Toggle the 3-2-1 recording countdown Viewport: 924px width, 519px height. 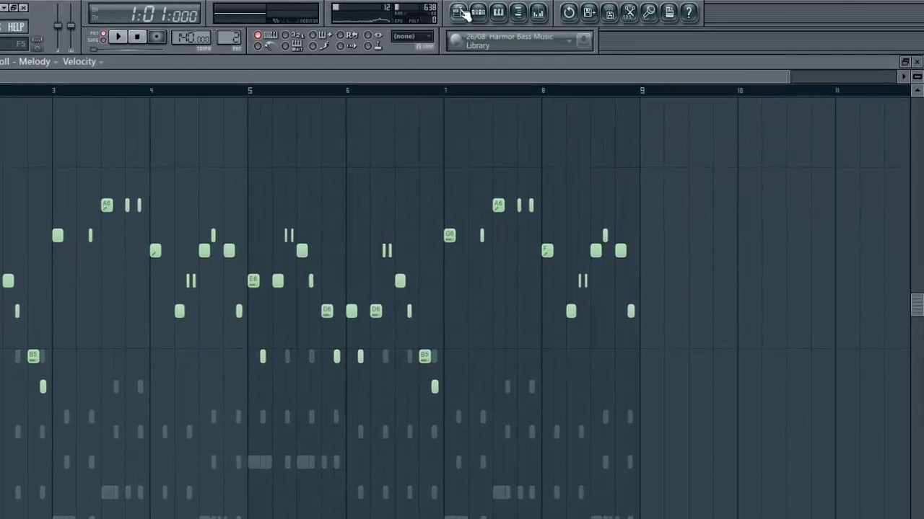pyautogui.click(x=294, y=35)
